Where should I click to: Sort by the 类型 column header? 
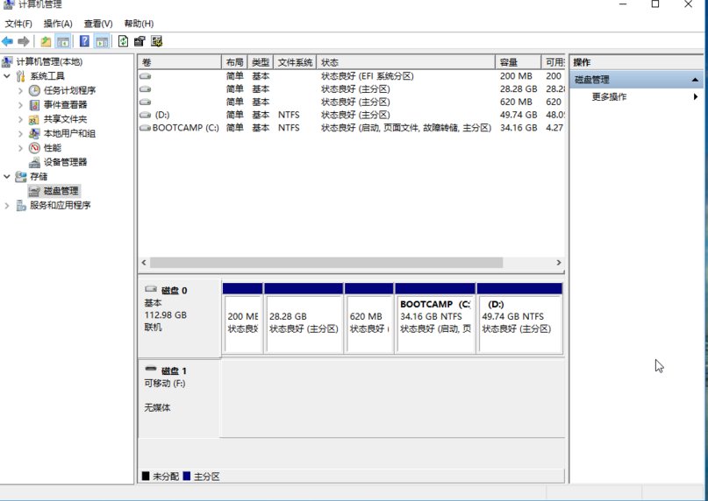[261, 62]
